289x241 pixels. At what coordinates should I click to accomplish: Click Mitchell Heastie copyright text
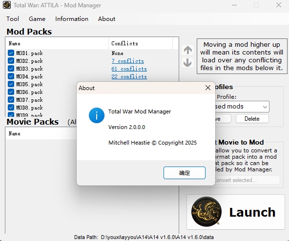pos(152,143)
